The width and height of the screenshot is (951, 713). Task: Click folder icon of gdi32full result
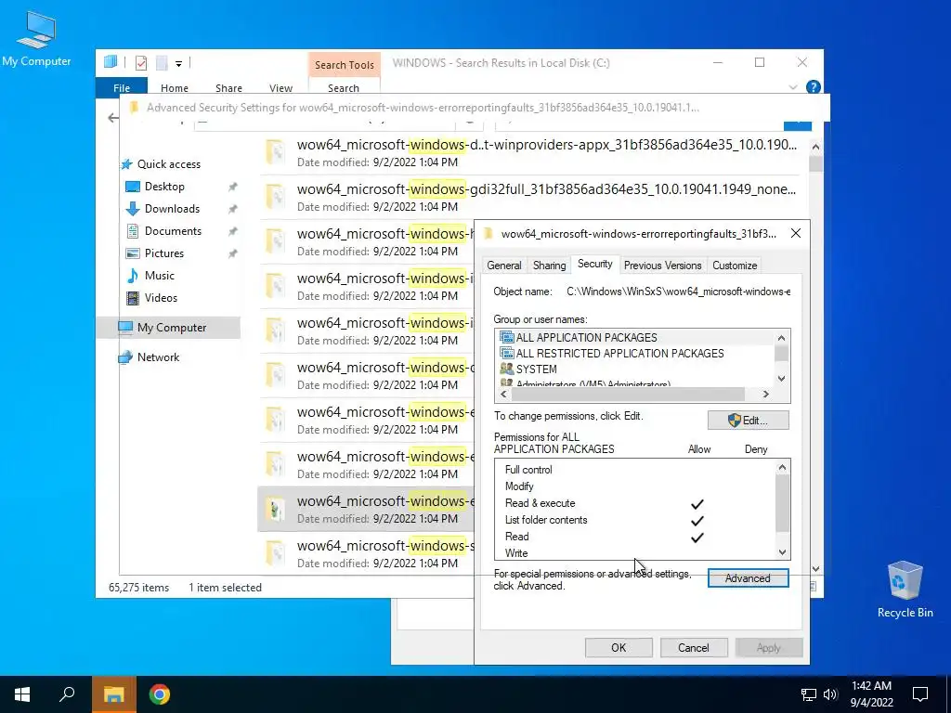click(276, 197)
